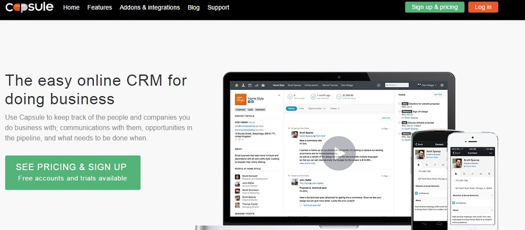Click SEE PRICING & SIGN UP button
Screen dimensions: 525x230
pyautogui.click(x=73, y=173)
